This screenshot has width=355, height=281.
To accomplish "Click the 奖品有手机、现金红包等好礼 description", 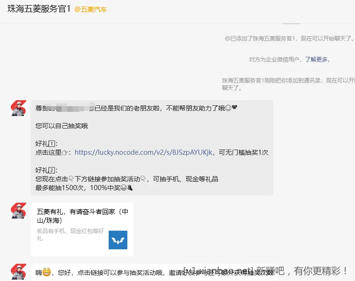I will (x=70, y=234).
